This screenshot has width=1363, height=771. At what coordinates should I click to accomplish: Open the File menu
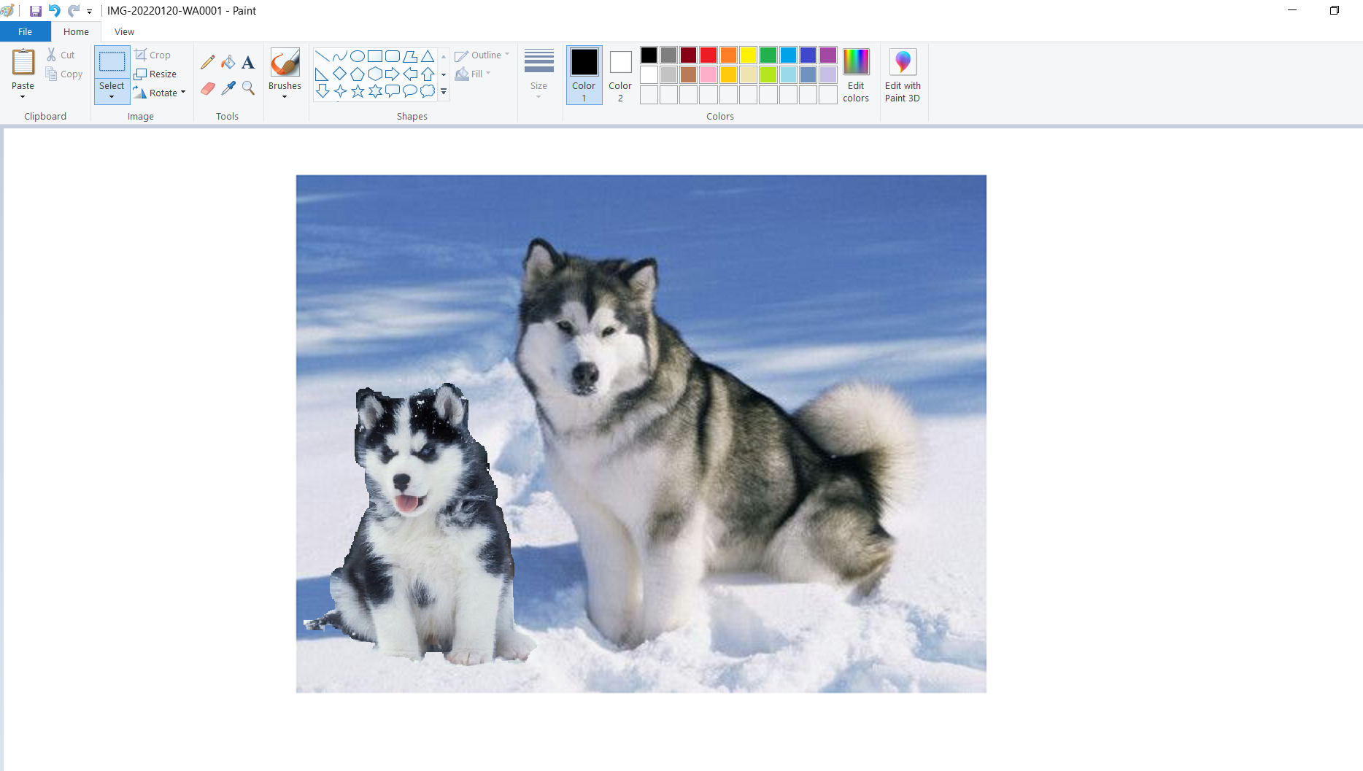tap(26, 31)
